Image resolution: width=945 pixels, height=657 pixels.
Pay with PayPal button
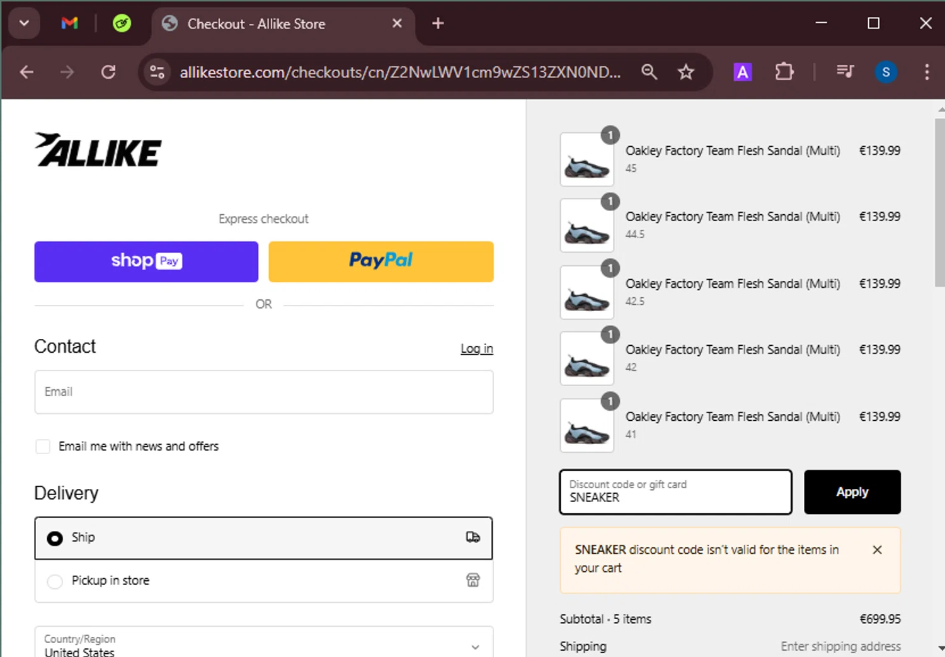(x=381, y=261)
